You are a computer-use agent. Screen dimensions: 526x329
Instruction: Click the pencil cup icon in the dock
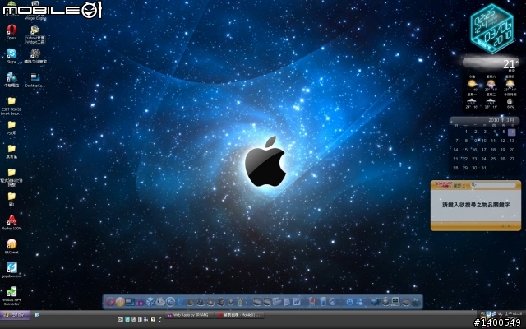241,302
